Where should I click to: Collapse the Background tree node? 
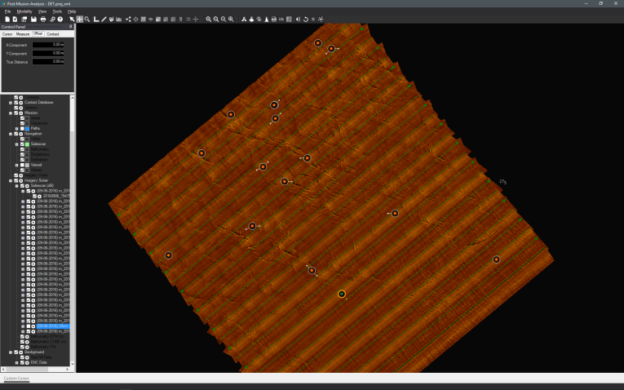click(11, 352)
